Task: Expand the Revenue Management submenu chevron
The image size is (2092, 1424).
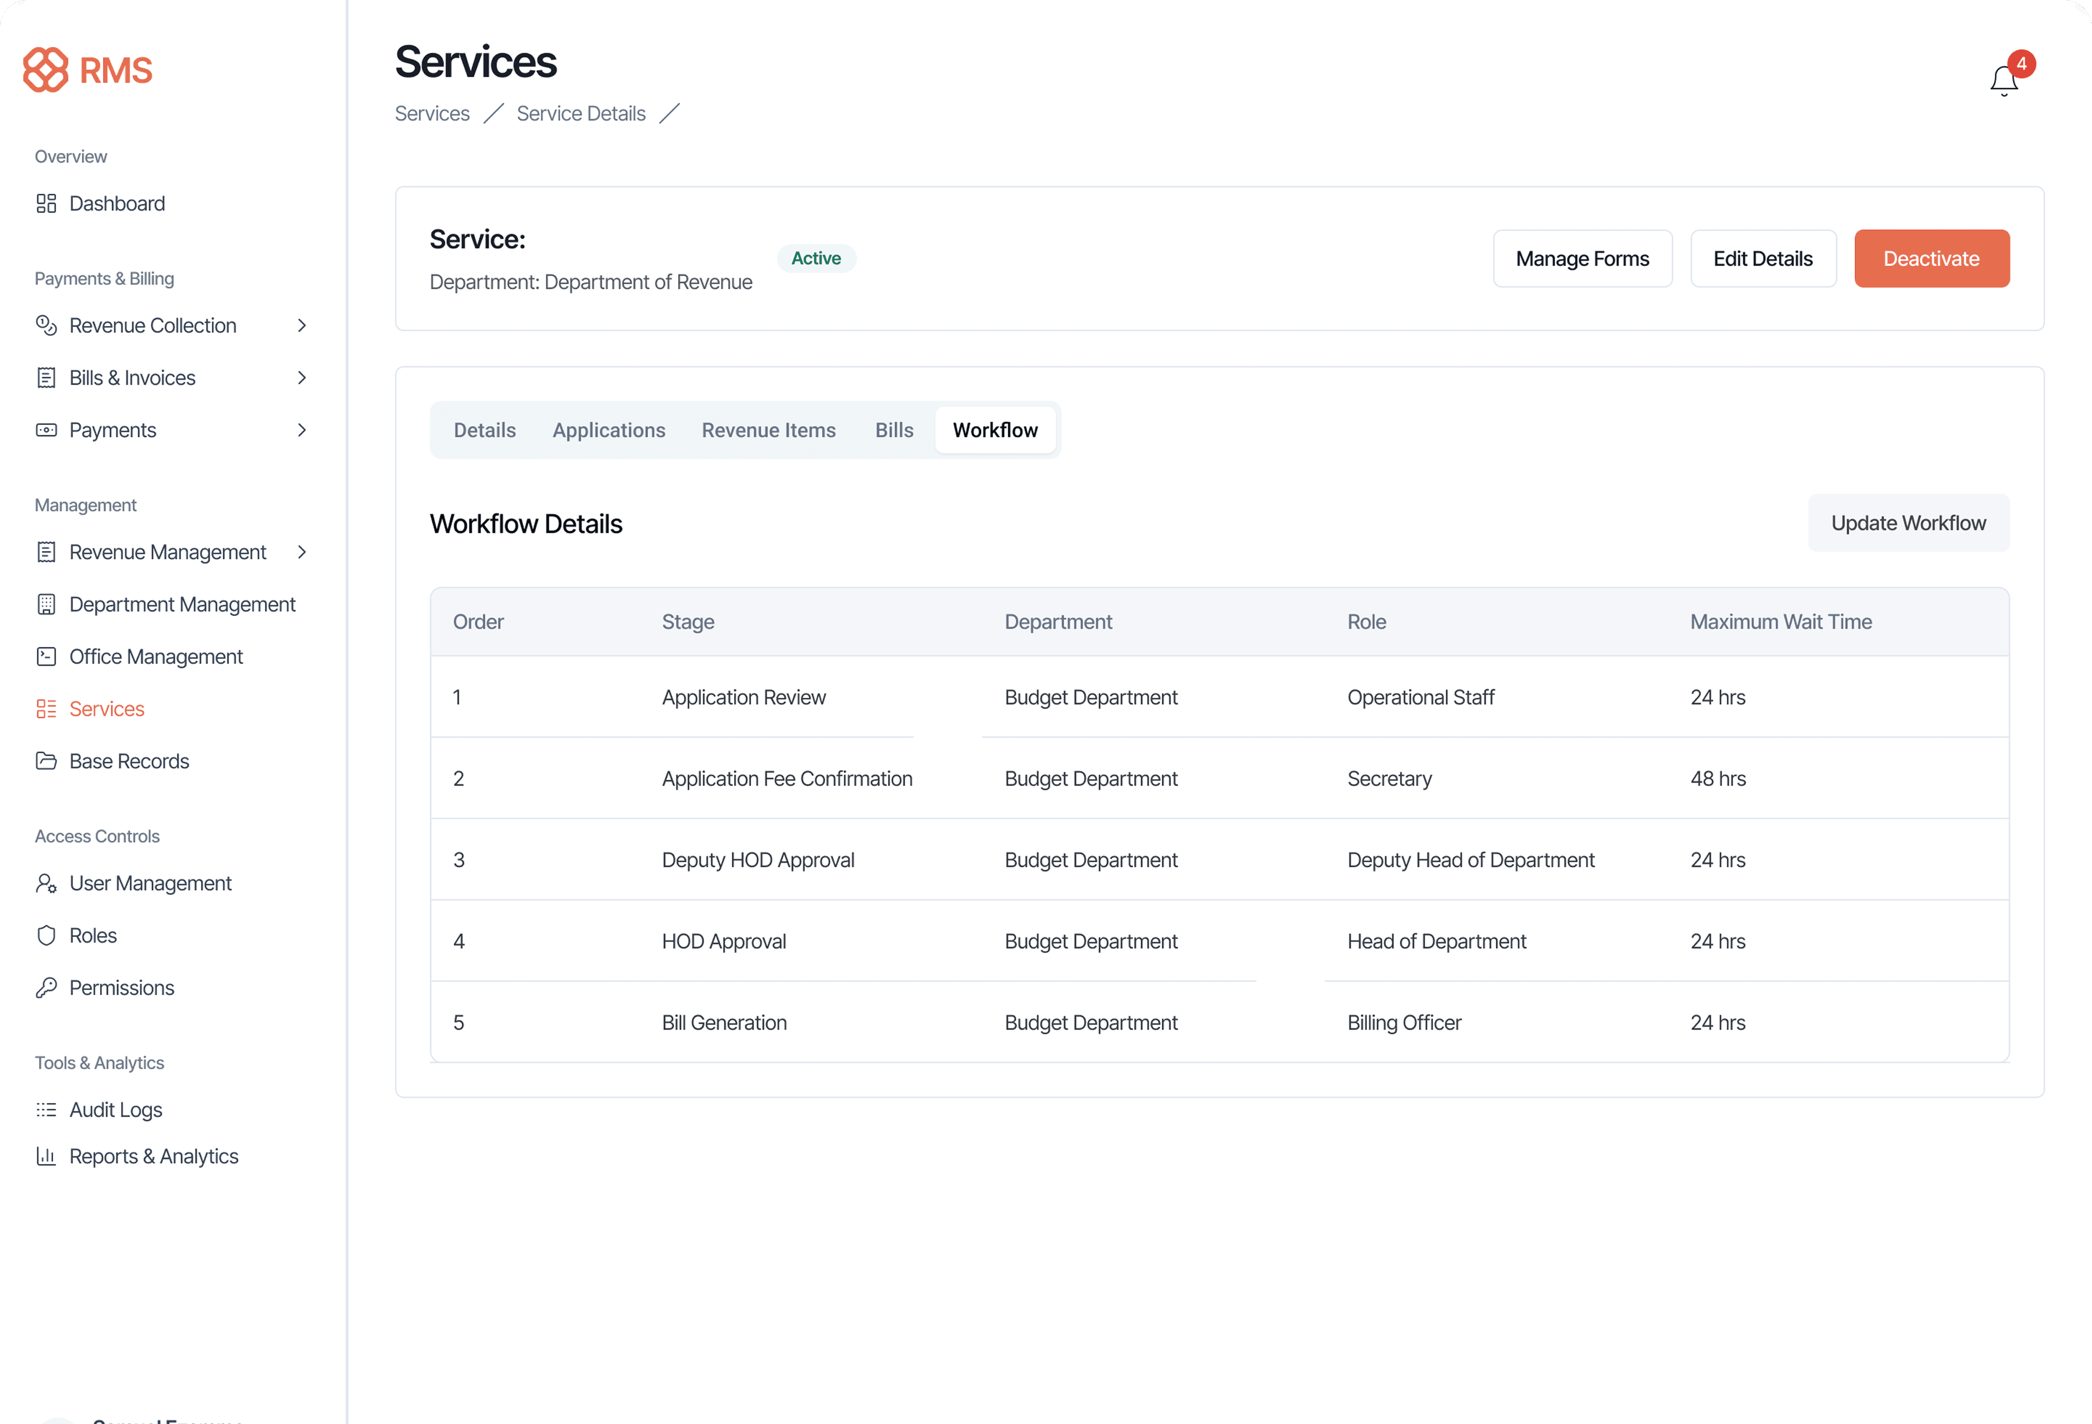Action: 302,553
